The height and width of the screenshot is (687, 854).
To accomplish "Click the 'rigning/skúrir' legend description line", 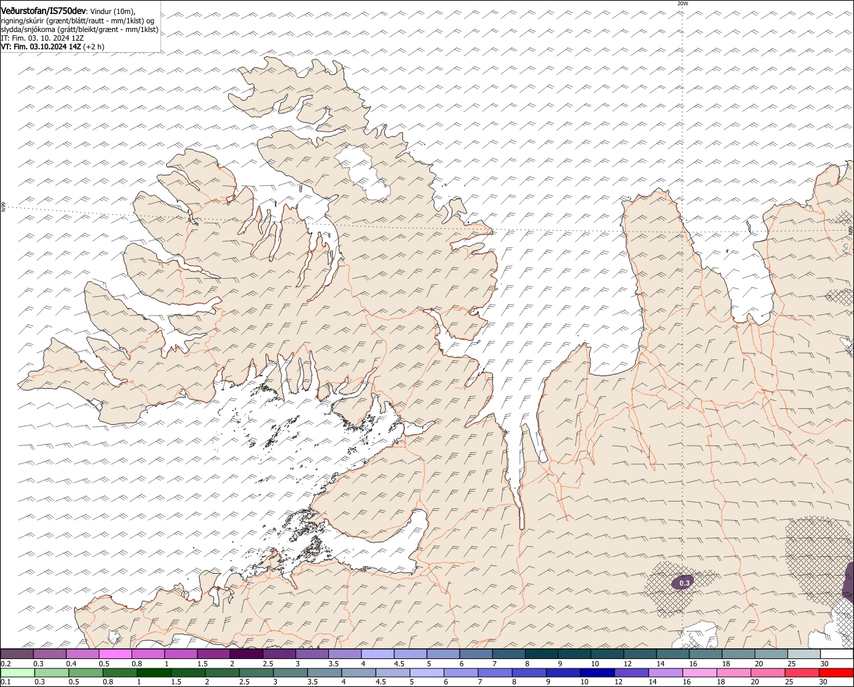I will (x=77, y=21).
